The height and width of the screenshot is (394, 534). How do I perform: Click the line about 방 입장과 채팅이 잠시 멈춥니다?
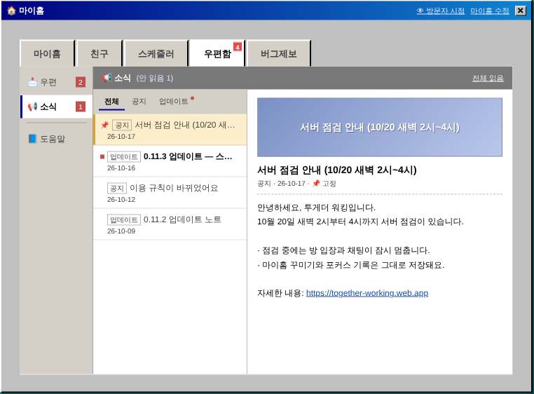click(x=344, y=250)
